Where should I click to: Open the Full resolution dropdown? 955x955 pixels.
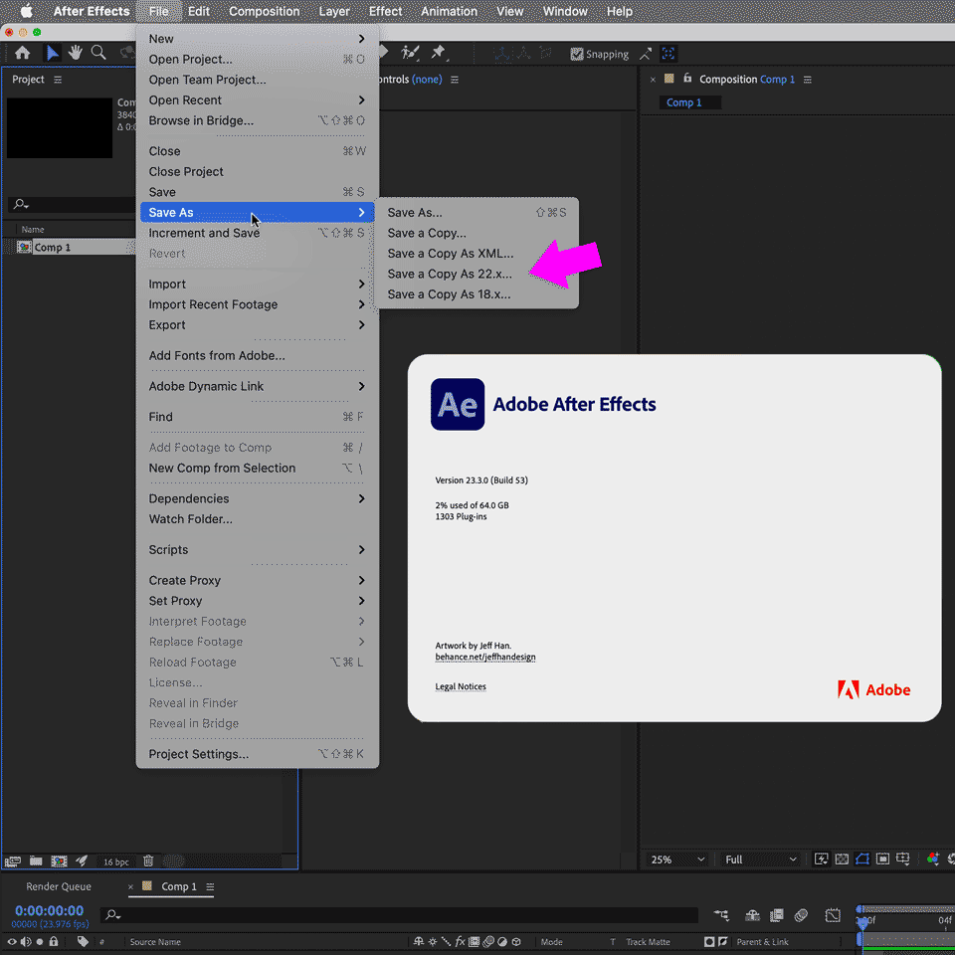(759, 859)
